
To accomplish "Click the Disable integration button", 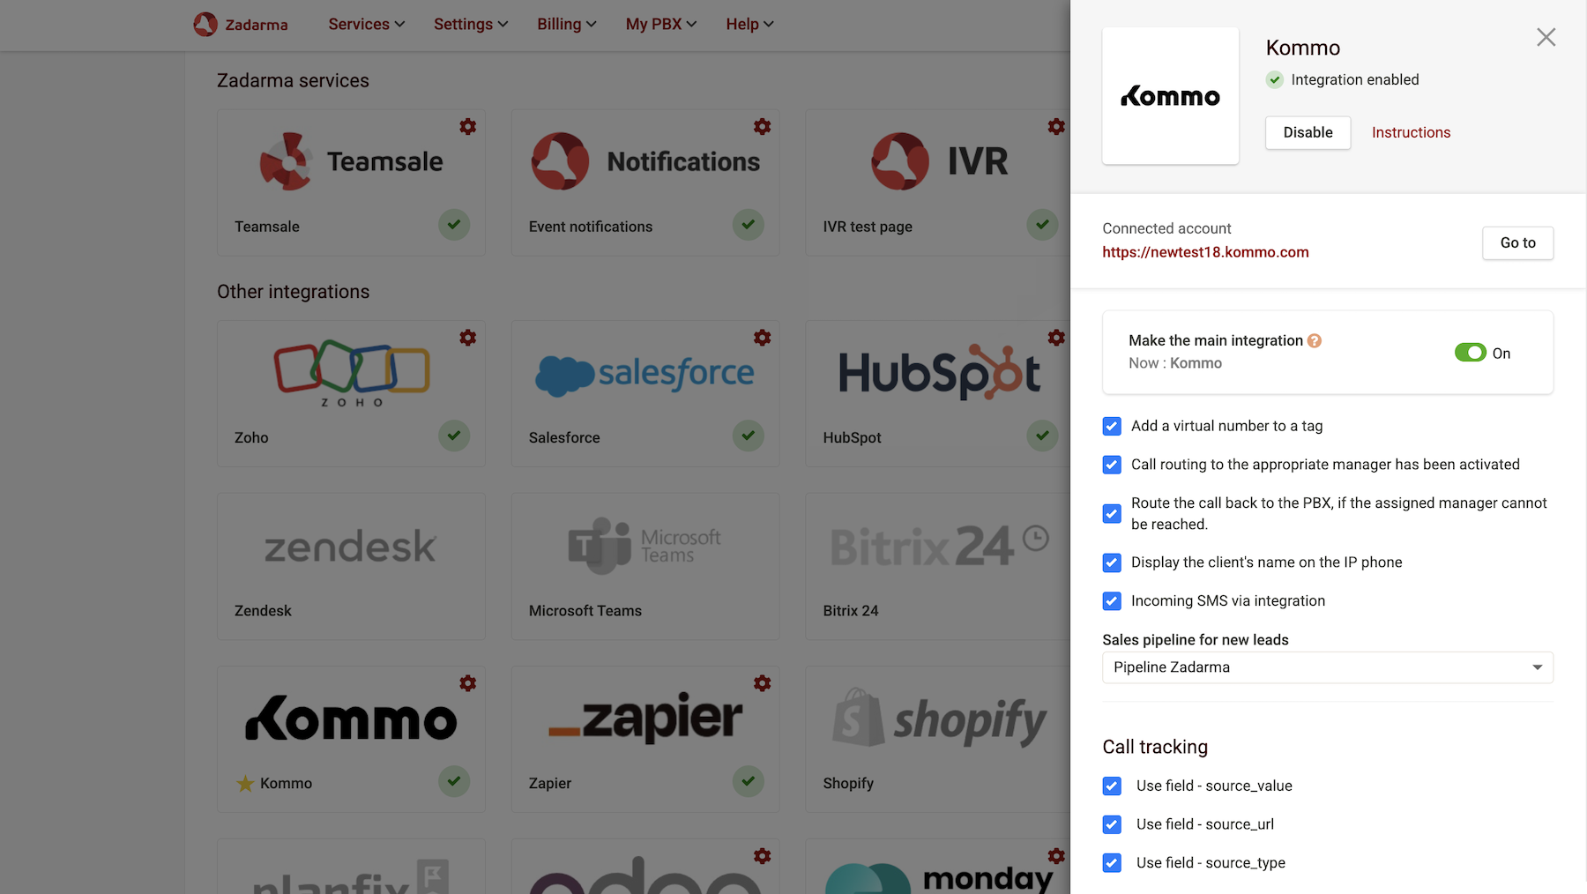I will [x=1308, y=132].
